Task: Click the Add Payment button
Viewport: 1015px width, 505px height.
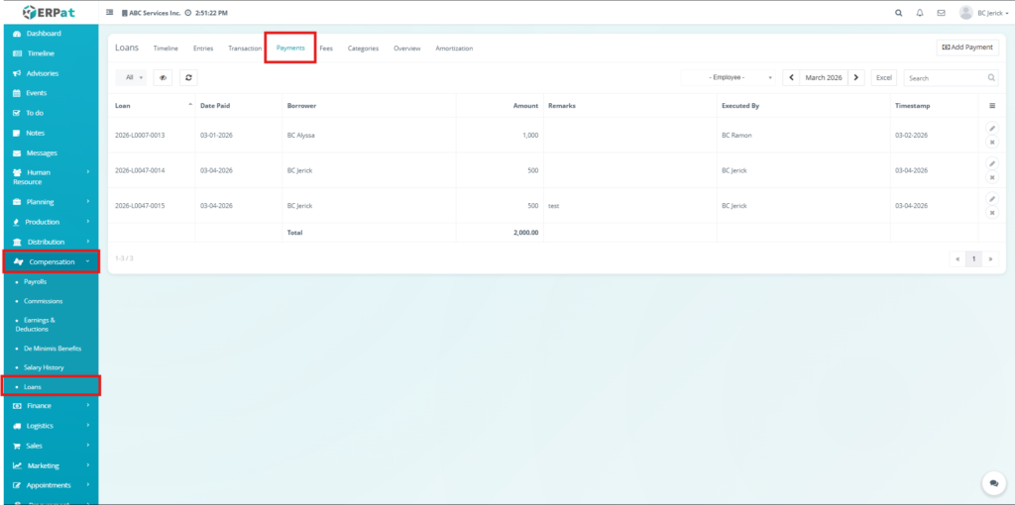Action: [x=966, y=48]
